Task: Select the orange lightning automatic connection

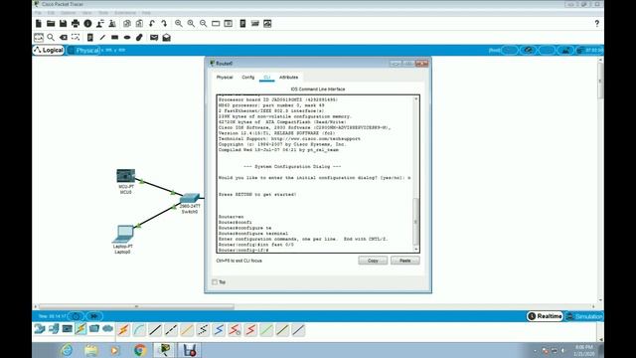Action: (x=123, y=330)
